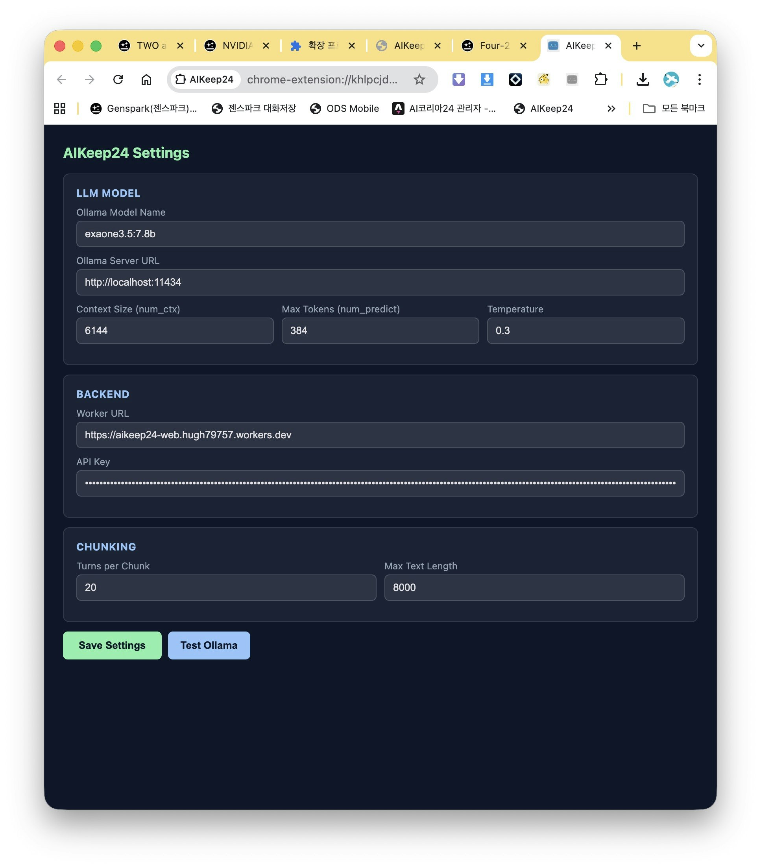Expand the tab search dropdown chevron

pyautogui.click(x=701, y=45)
